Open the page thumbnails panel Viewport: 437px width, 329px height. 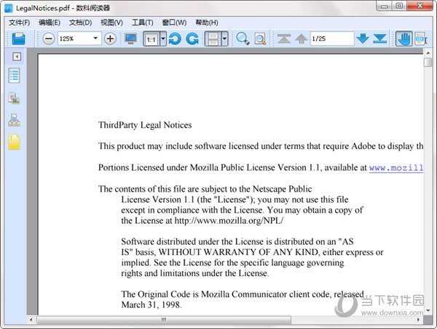[x=14, y=98]
